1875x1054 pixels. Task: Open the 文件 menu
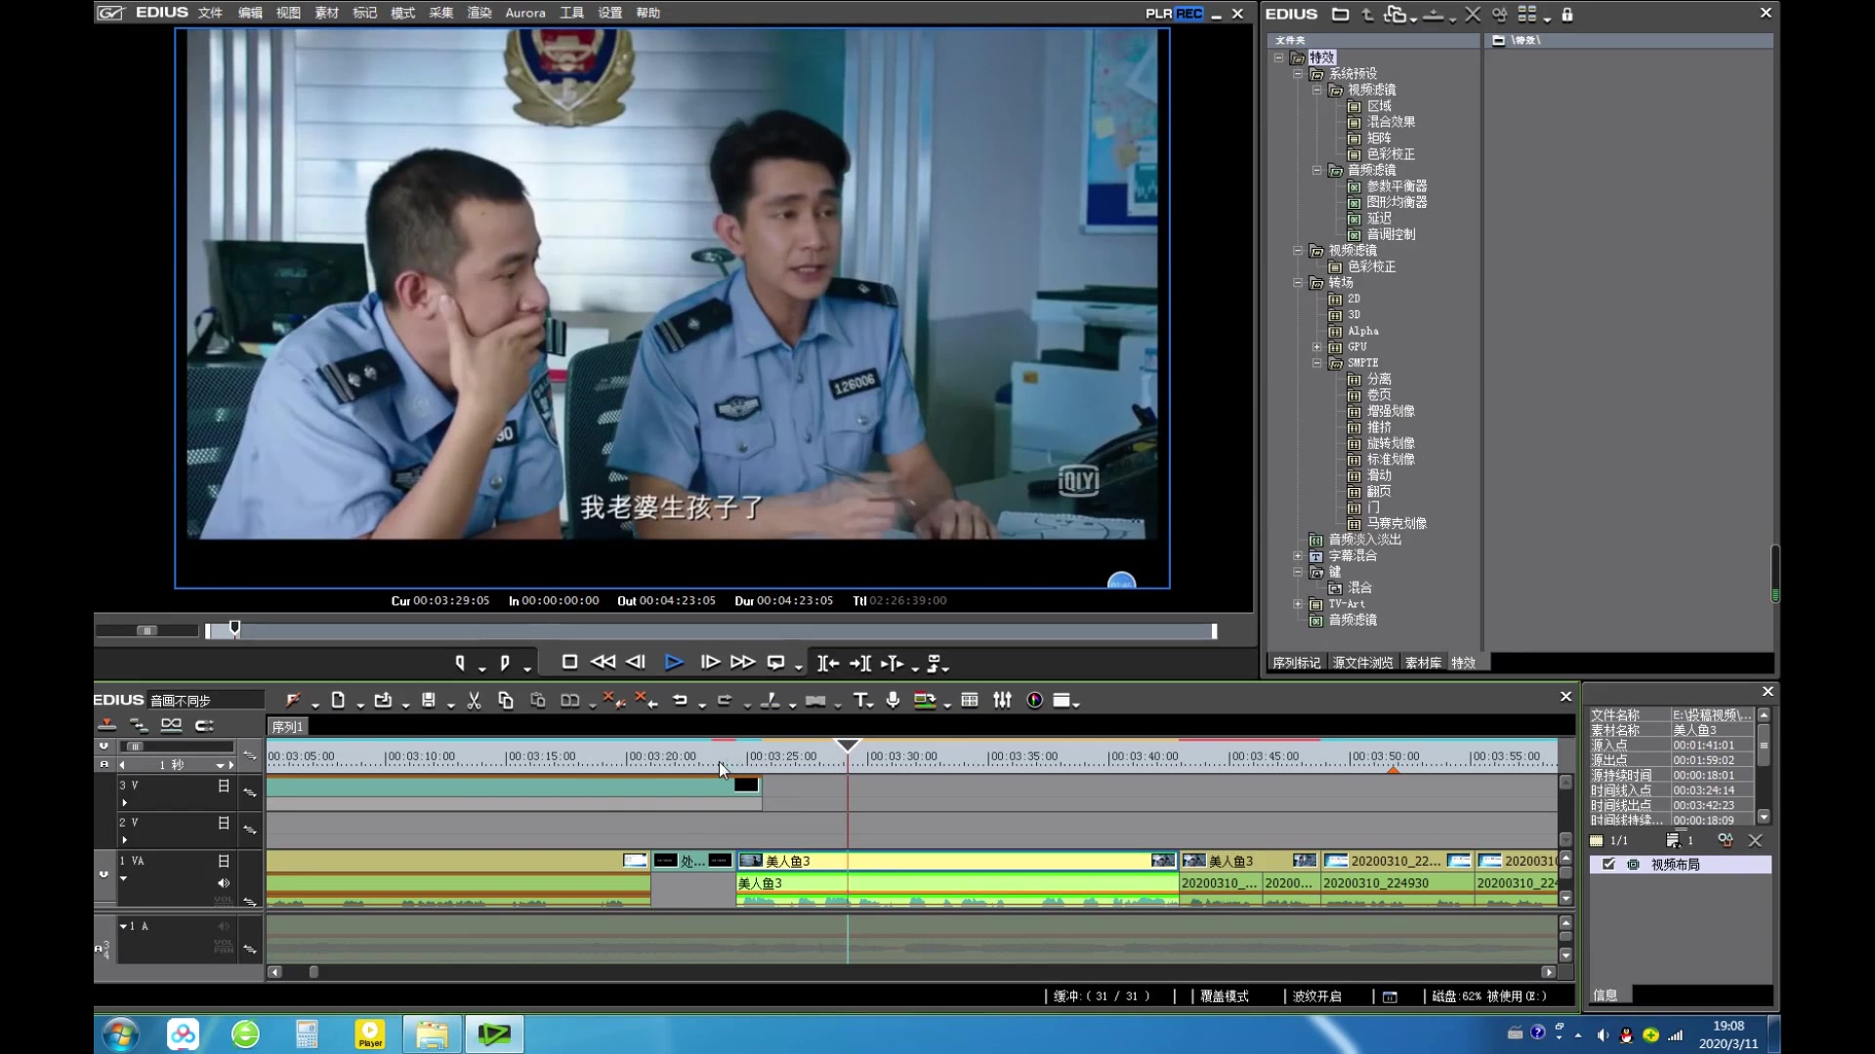point(210,13)
